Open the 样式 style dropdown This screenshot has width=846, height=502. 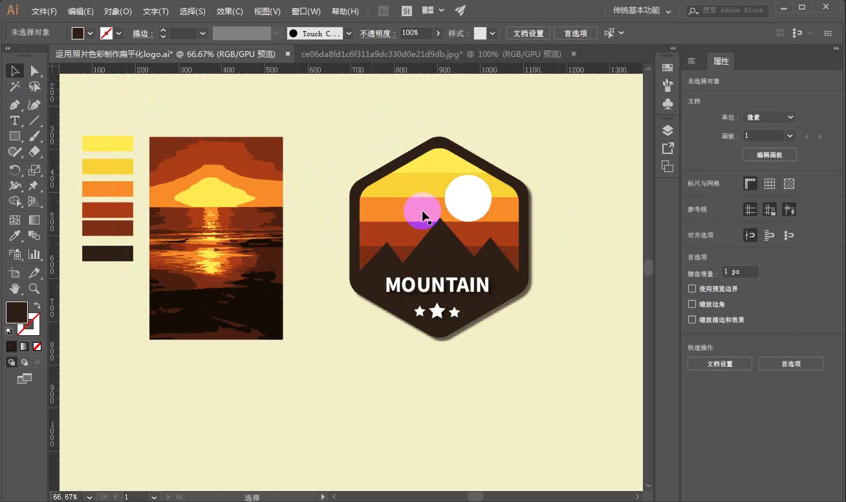493,33
